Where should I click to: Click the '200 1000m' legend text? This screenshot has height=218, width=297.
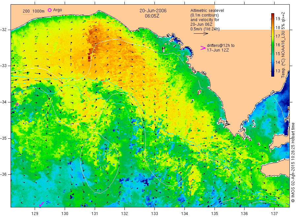point(34,11)
